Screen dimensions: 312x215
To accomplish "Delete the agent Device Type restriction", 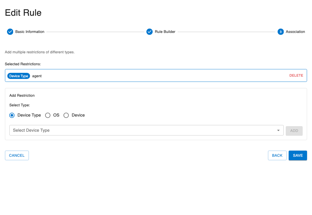I will 296,75.
